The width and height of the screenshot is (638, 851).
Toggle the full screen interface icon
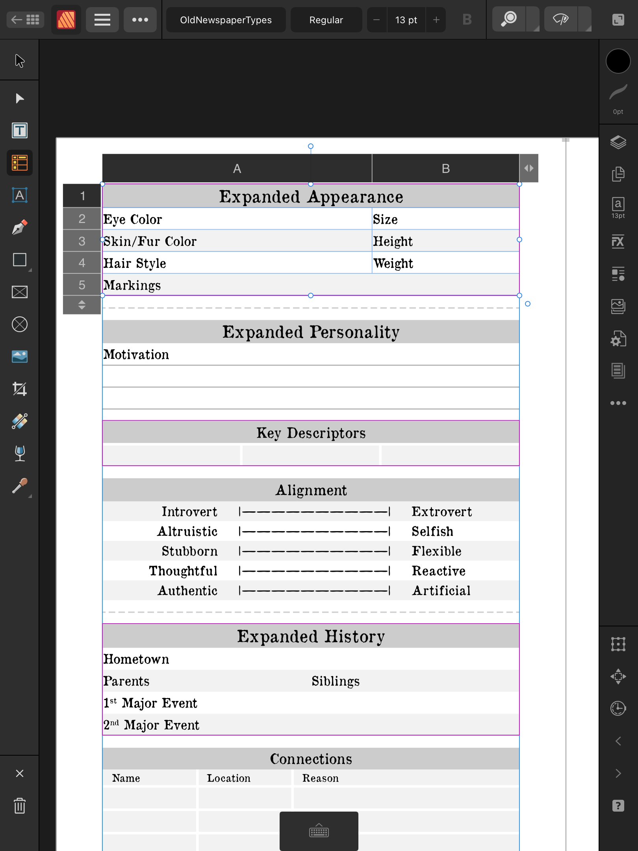point(618,20)
